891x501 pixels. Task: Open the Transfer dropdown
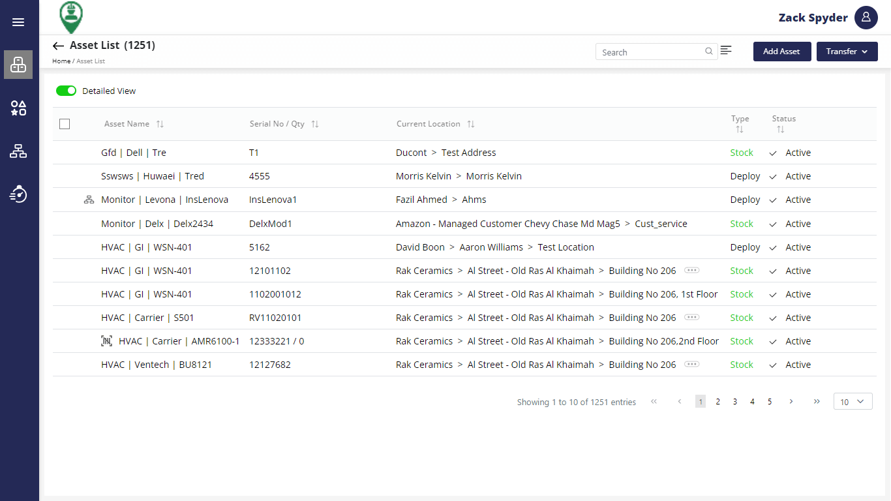tap(847, 52)
